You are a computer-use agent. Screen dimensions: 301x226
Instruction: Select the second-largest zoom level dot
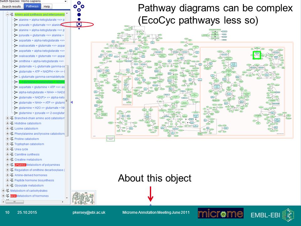coord(79,19)
